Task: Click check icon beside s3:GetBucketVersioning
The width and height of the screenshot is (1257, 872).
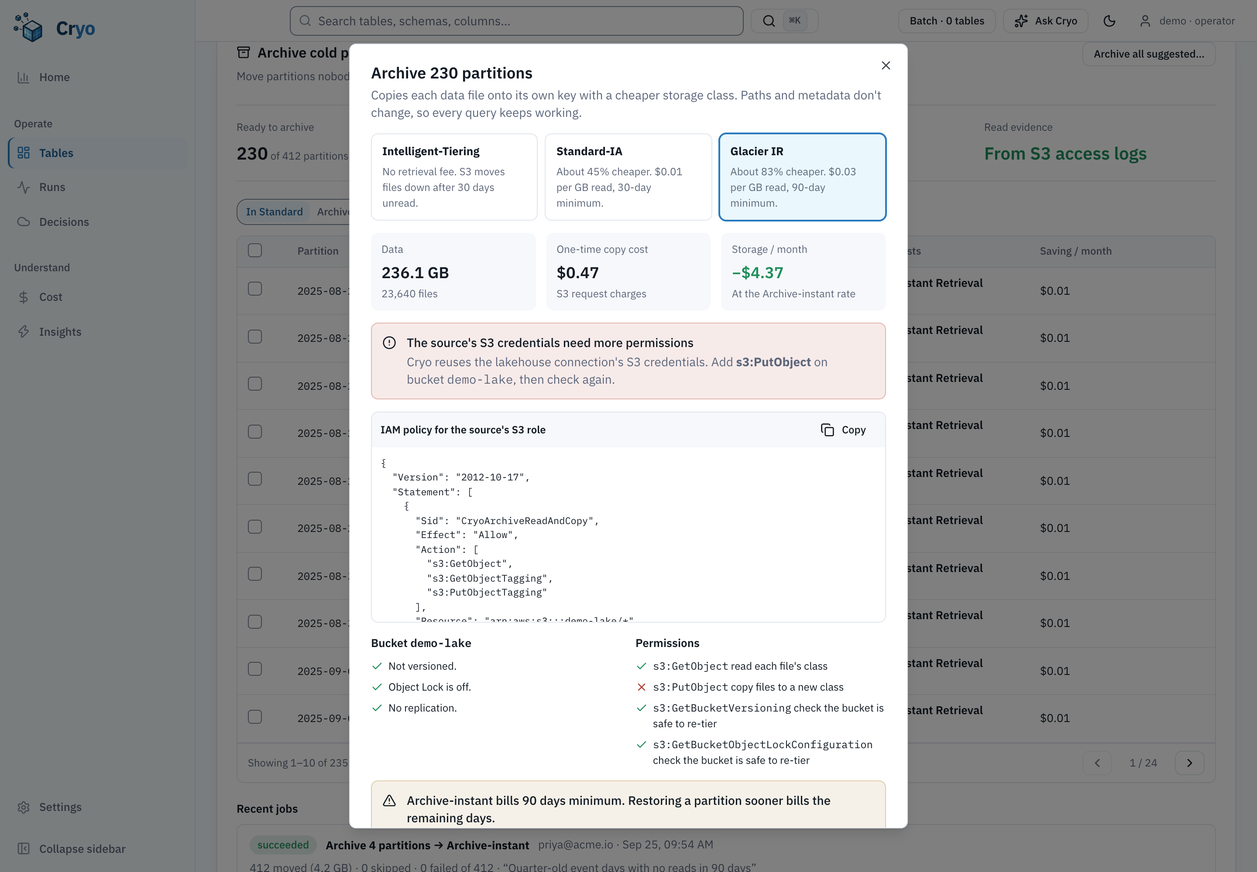Action: tap(642, 708)
